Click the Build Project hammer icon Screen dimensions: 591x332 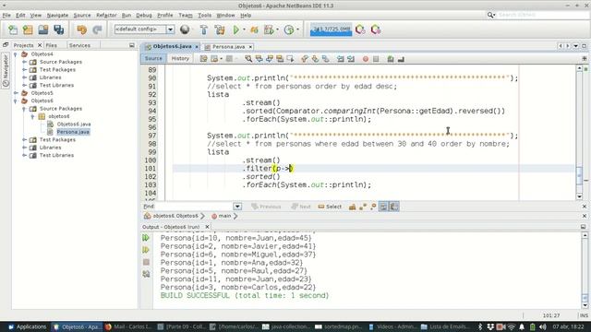[204, 30]
